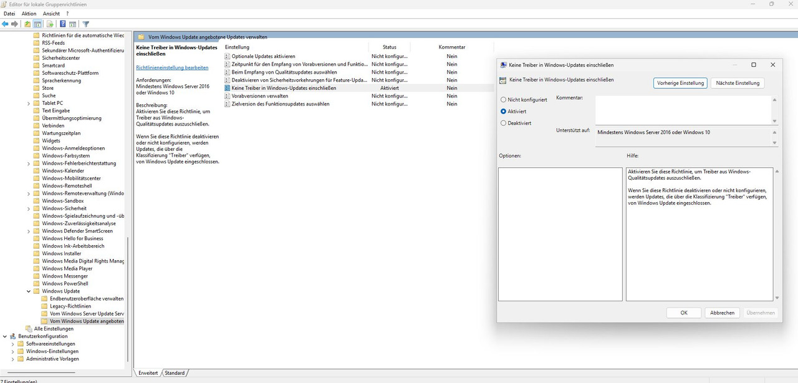Expand the 'Tablet PC' tree node
The height and width of the screenshot is (383, 798).
(29, 103)
